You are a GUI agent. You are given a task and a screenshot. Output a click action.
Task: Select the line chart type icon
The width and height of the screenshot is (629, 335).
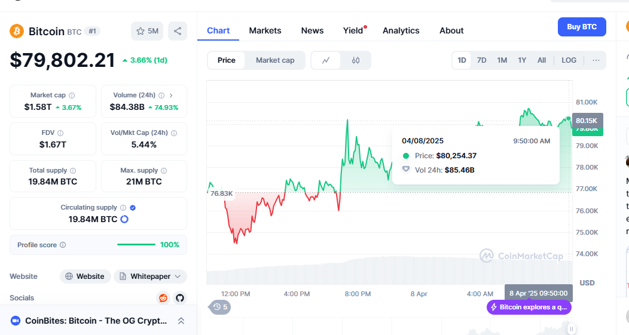click(326, 60)
